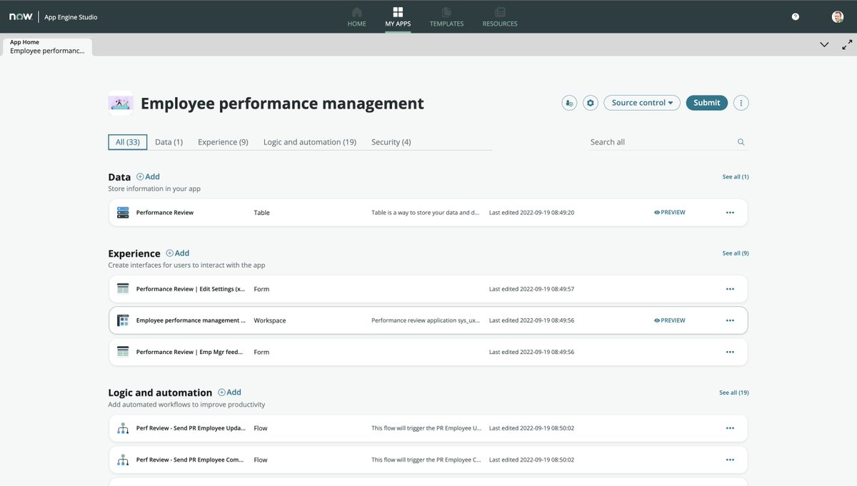Open the TEMPLATES section

click(446, 17)
